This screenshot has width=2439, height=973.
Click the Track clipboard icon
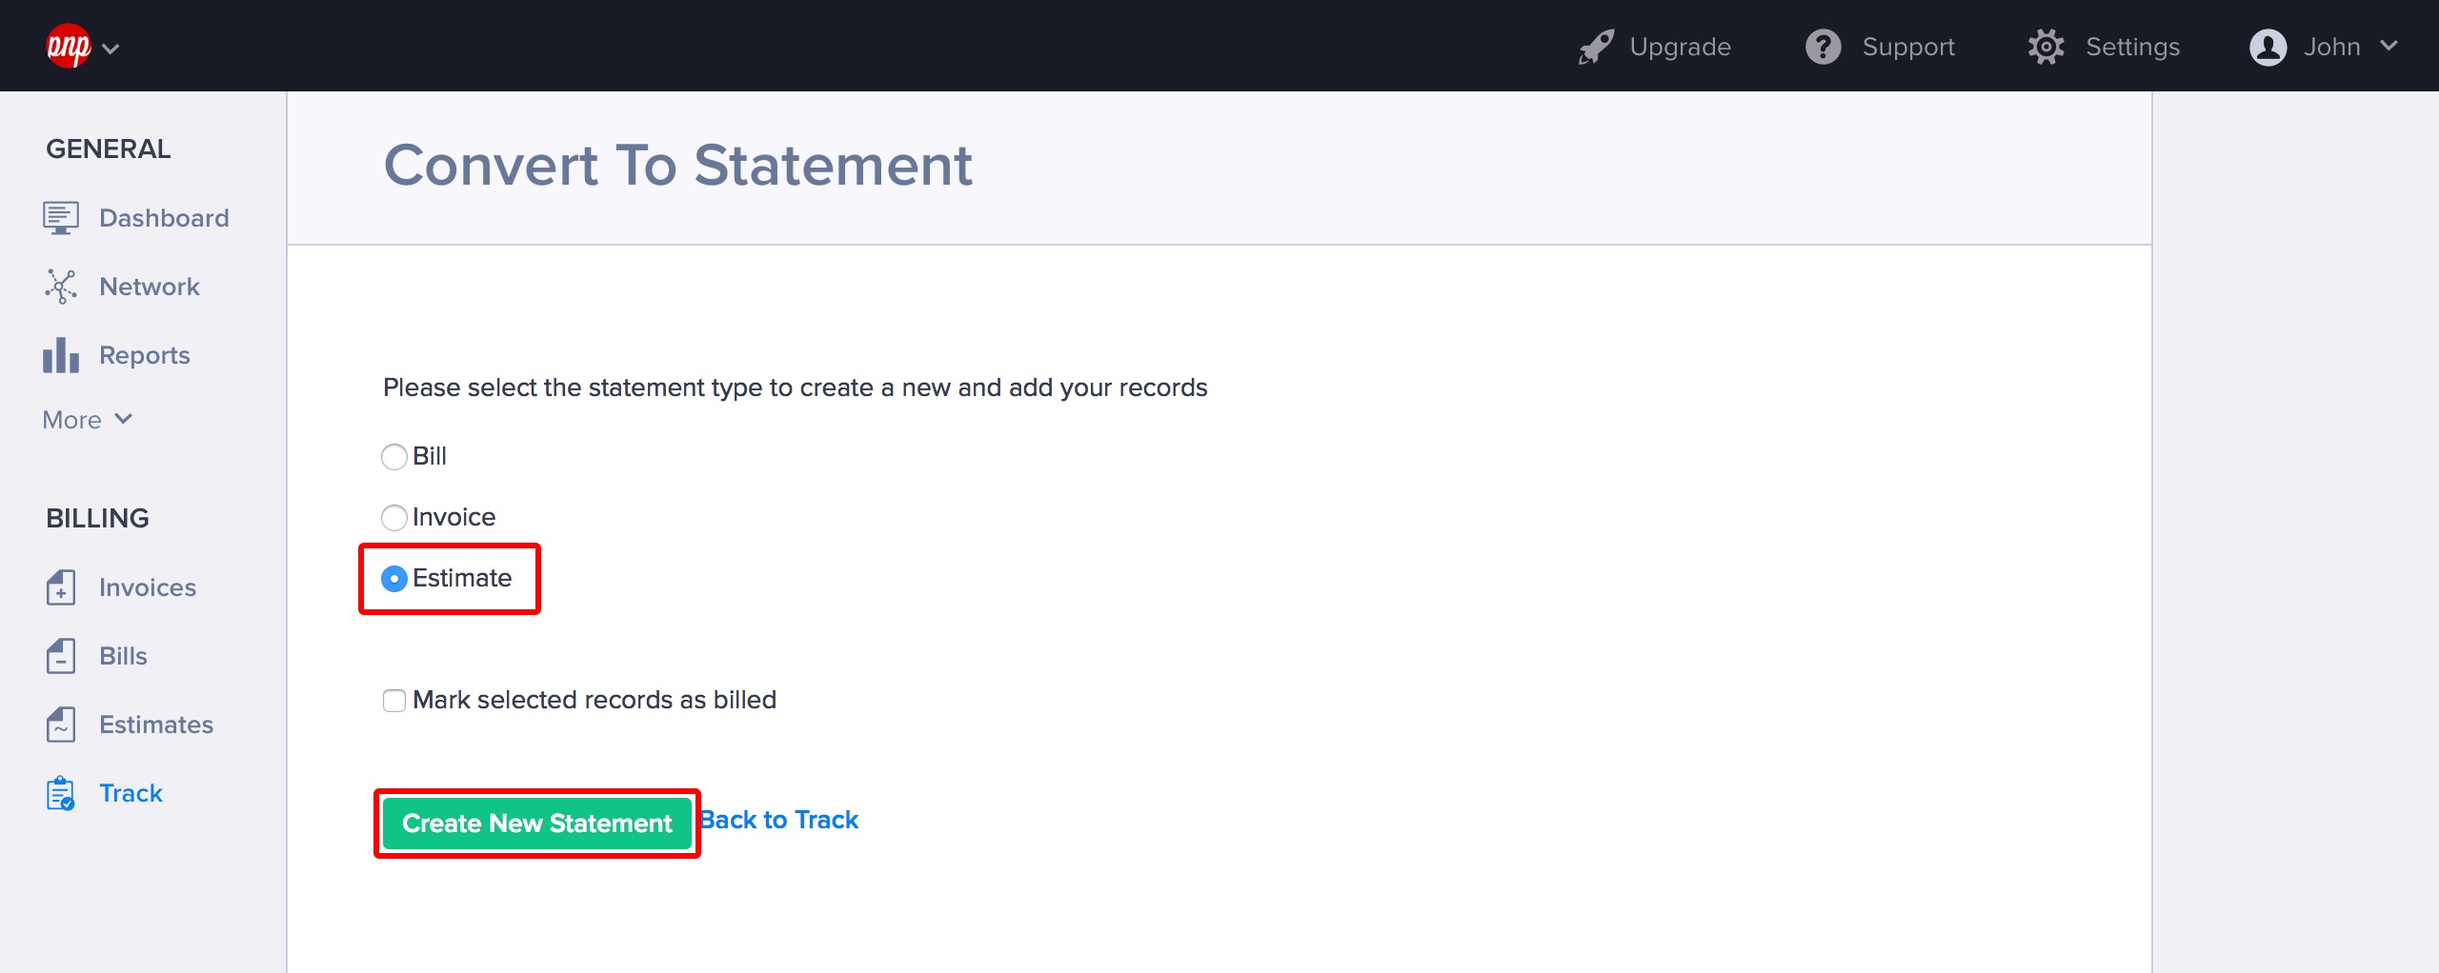point(60,793)
